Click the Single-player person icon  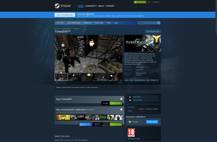[x=130, y=97]
